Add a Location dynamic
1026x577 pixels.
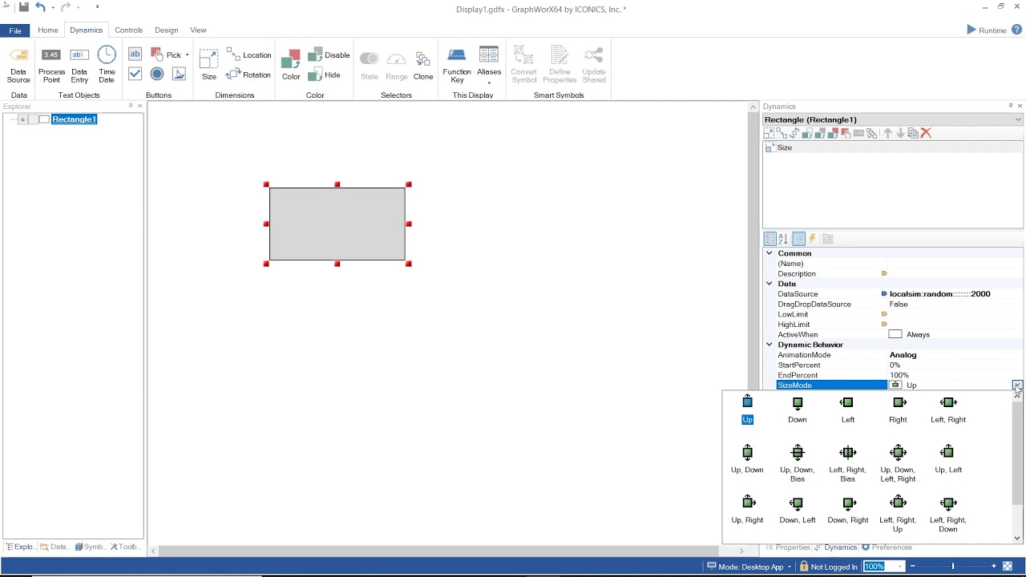(249, 54)
